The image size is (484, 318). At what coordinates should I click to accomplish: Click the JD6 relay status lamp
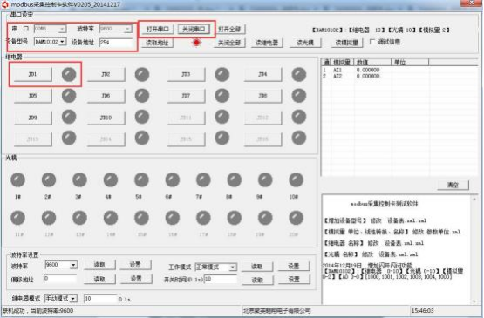(142, 96)
